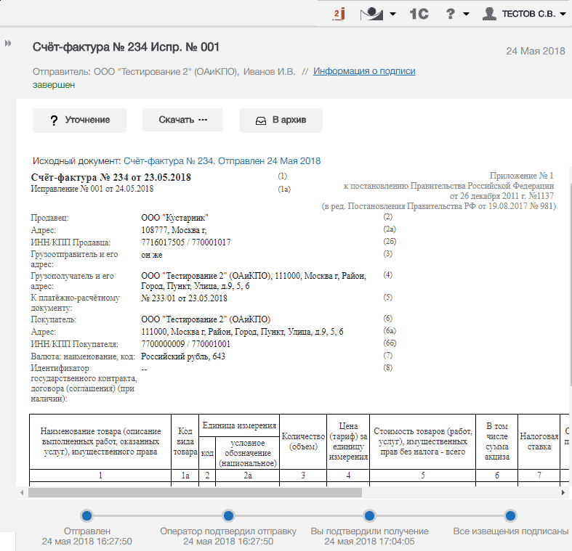The height and width of the screenshot is (551, 572).
Task: Click the scroll left arrow
Action: pos(22,493)
